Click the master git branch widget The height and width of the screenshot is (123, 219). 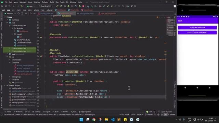149,115
